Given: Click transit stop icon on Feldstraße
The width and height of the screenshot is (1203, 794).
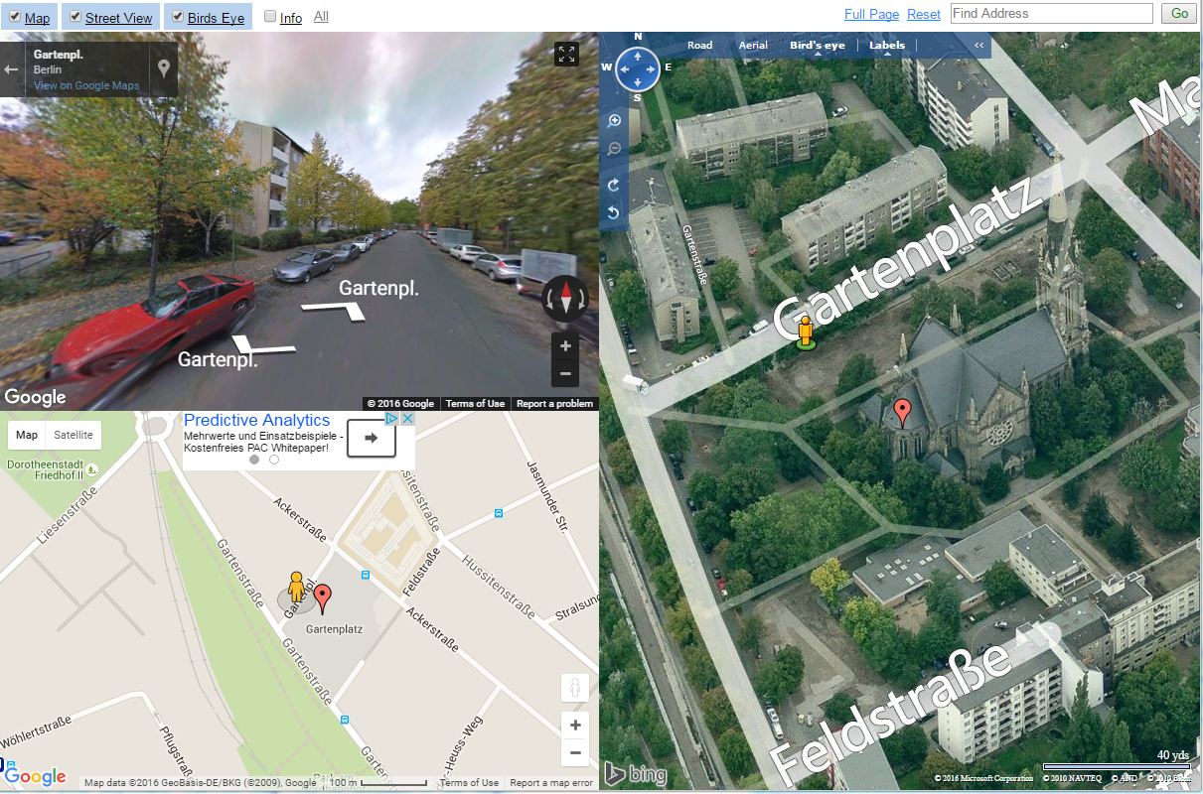Looking at the screenshot, I should click(367, 575).
